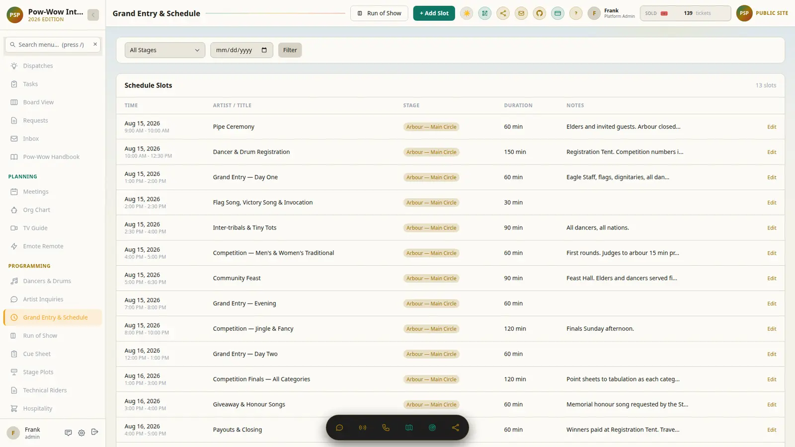This screenshot has height=447, width=795.
Task: Open Pow-Wow Handbook in sidebar
Action: coord(53,157)
